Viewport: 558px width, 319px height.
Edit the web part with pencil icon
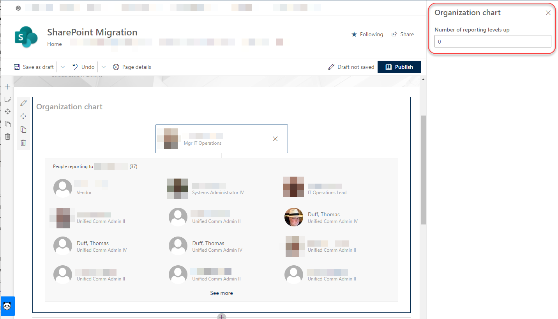[23, 103]
